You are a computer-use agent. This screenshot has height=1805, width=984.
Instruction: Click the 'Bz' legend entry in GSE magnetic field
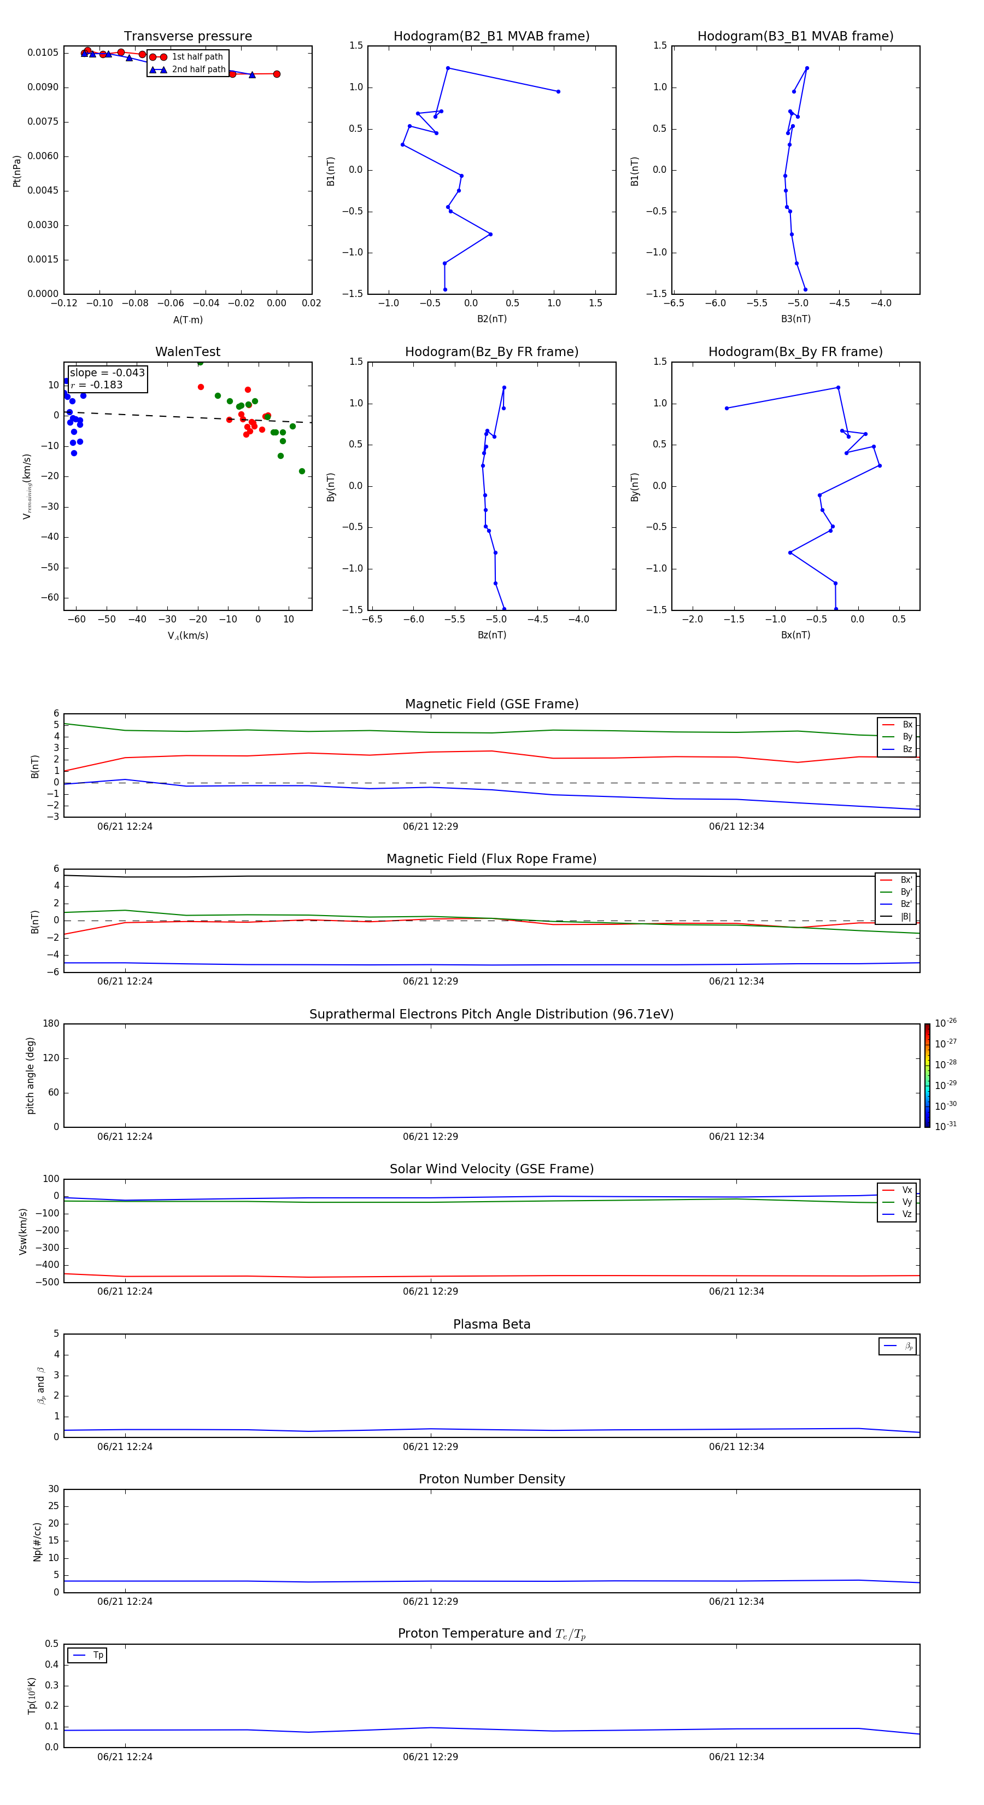coord(897,749)
